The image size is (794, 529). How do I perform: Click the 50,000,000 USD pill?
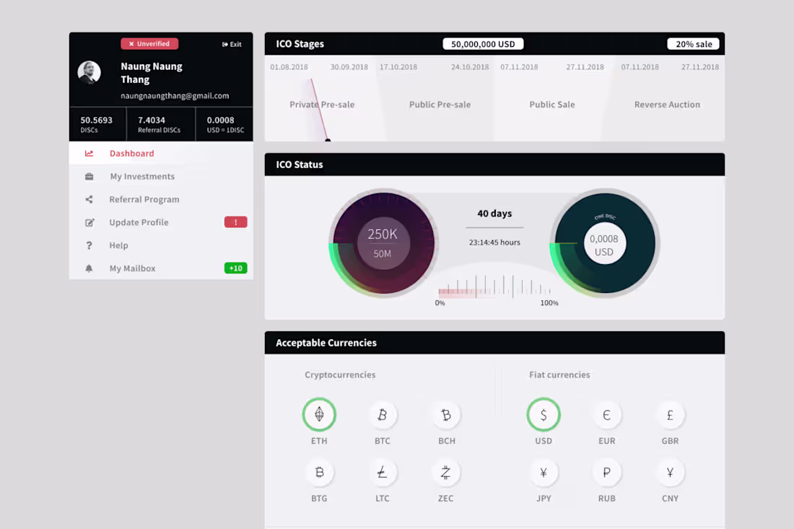483,44
